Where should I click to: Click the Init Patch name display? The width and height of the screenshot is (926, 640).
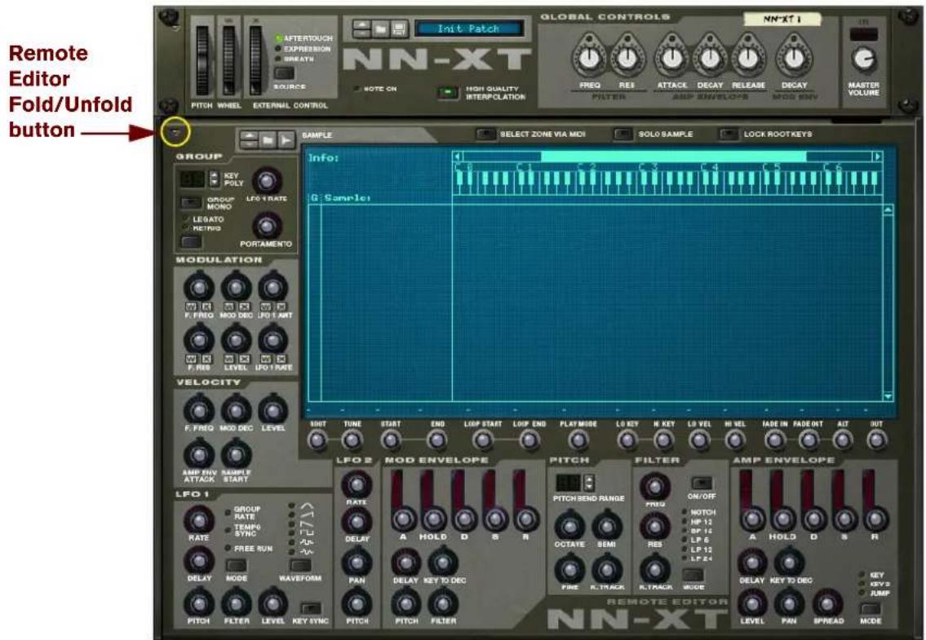pyautogui.click(x=468, y=29)
